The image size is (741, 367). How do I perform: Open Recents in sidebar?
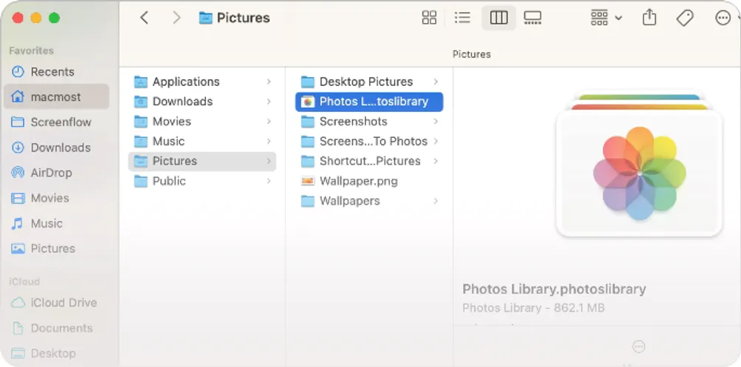pyautogui.click(x=52, y=72)
